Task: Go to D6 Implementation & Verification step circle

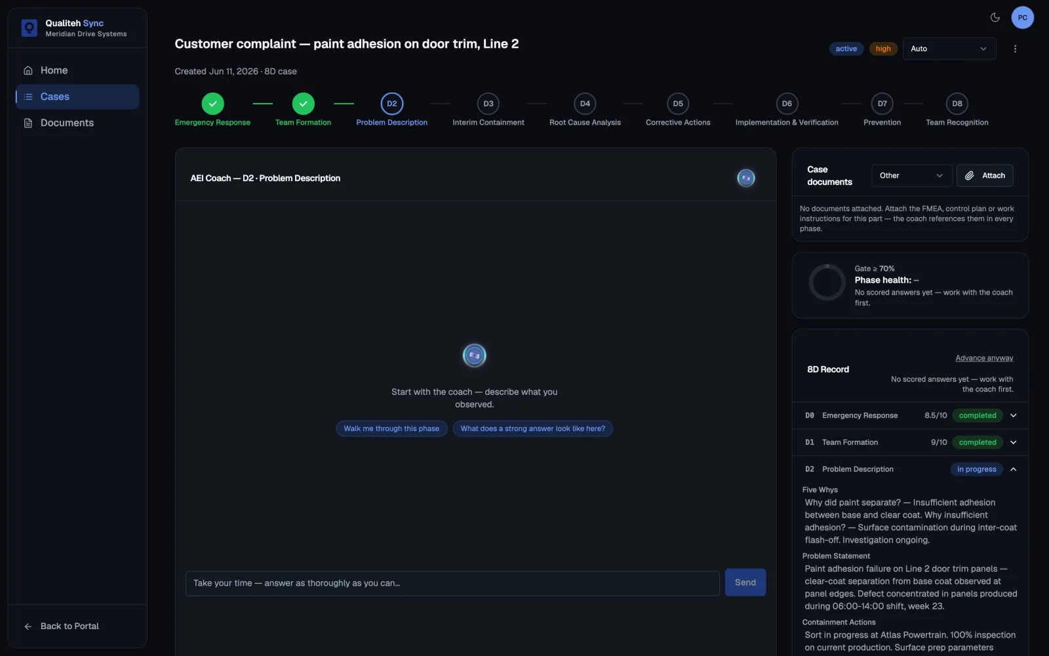Action: (x=787, y=104)
